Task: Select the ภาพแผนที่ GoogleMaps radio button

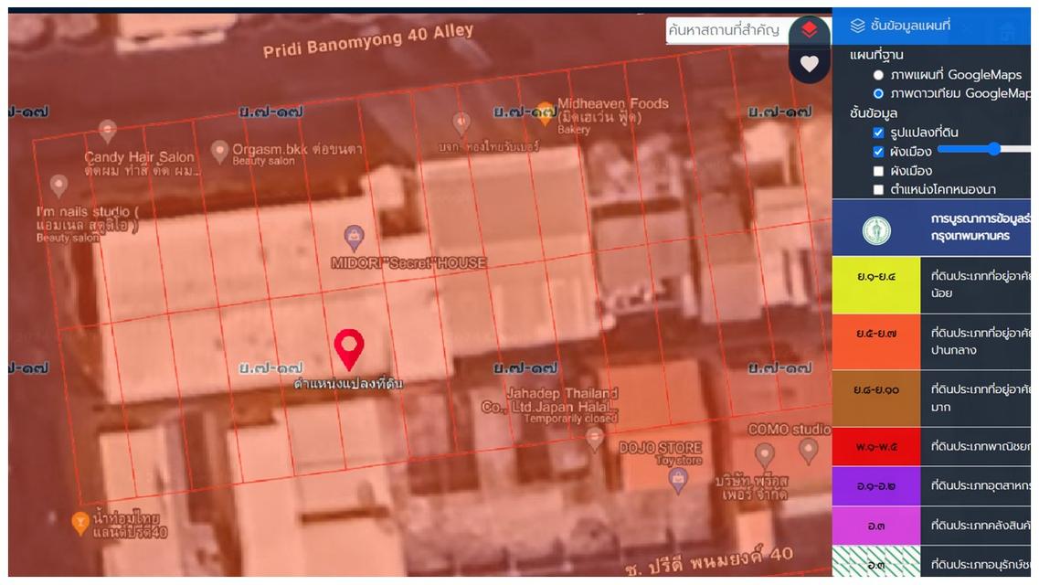Action: click(x=878, y=76)
